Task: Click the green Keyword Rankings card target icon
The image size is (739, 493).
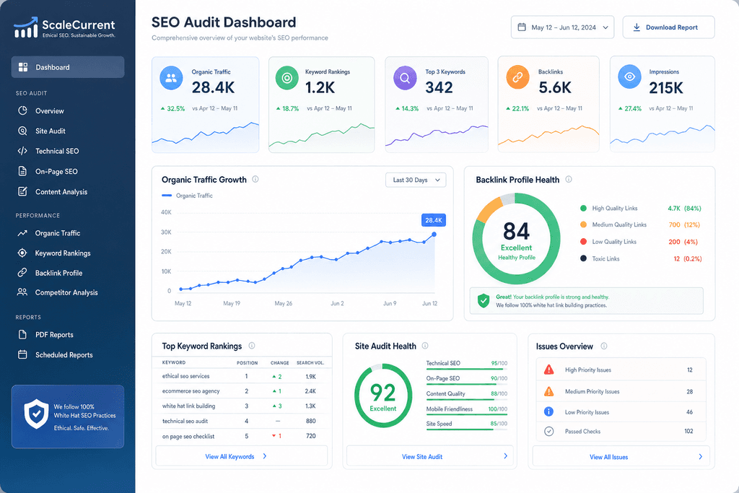Action: (287, 78)
